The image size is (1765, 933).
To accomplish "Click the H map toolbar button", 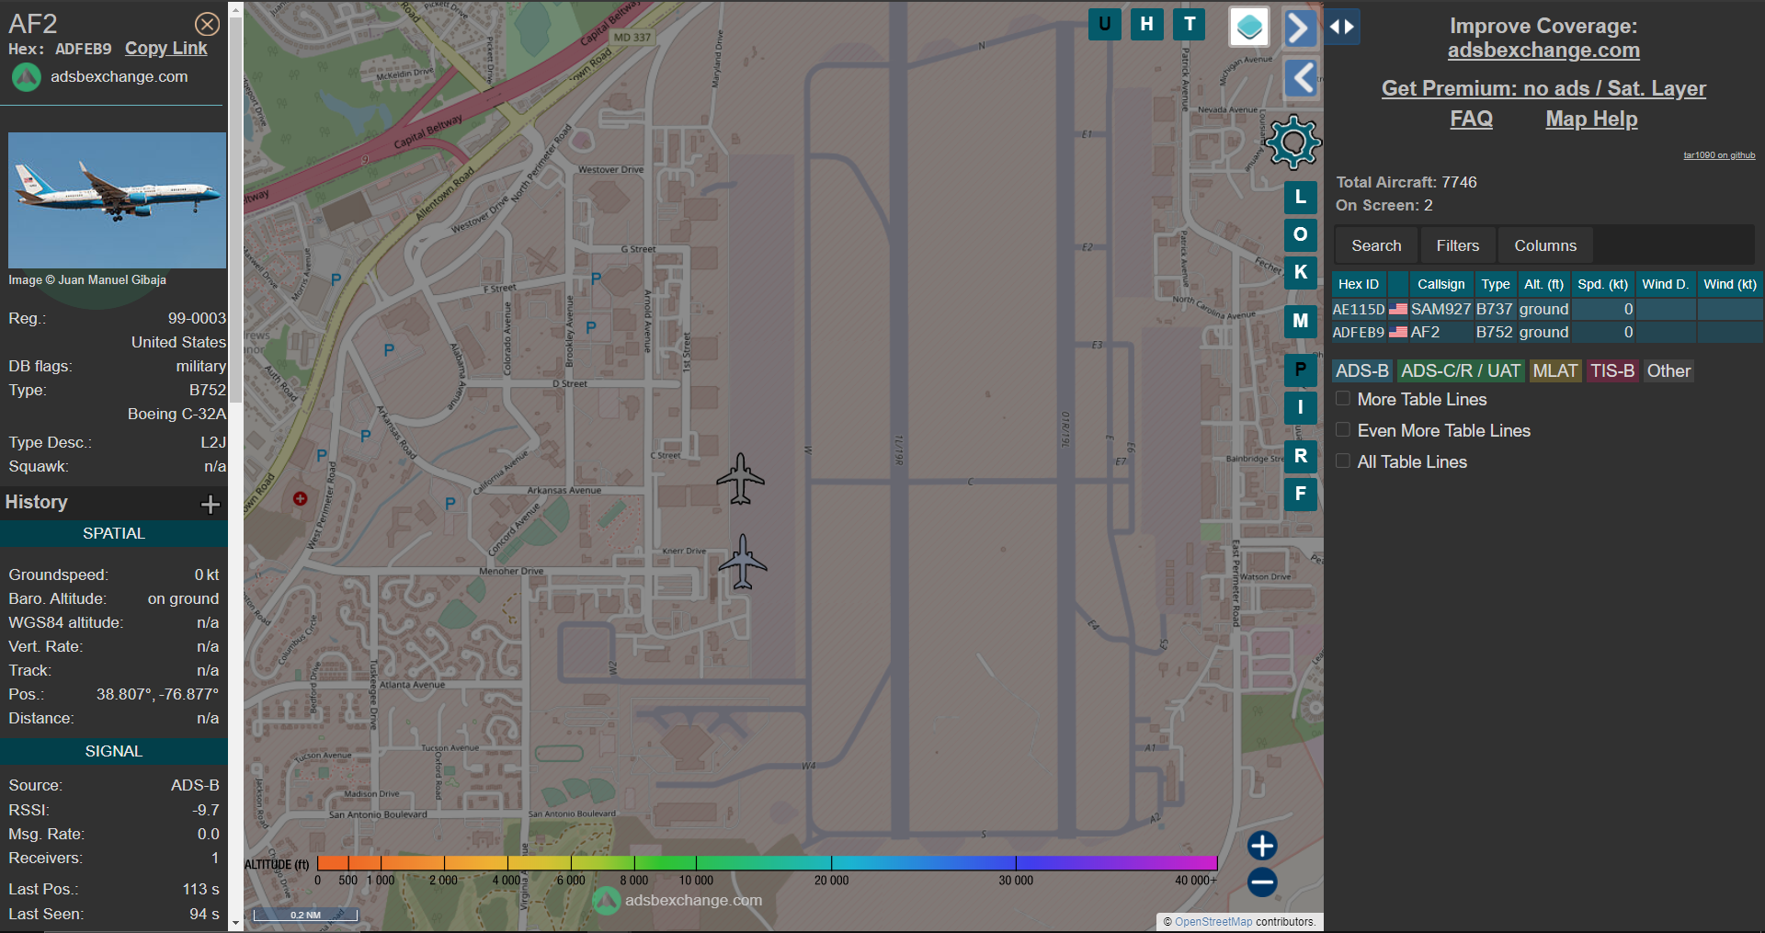I will [x=1146, y=25].
